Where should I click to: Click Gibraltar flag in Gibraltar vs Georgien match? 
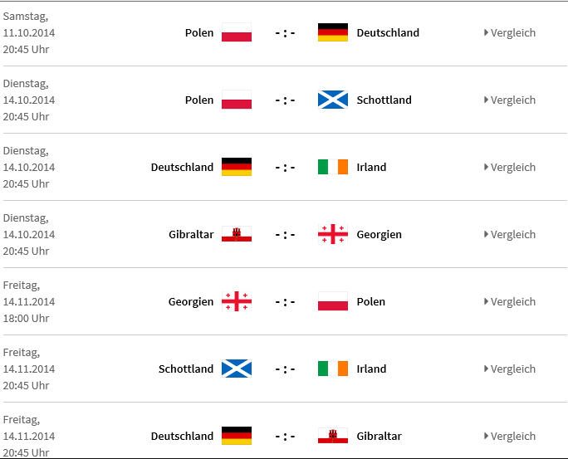[x=237, y=234]
